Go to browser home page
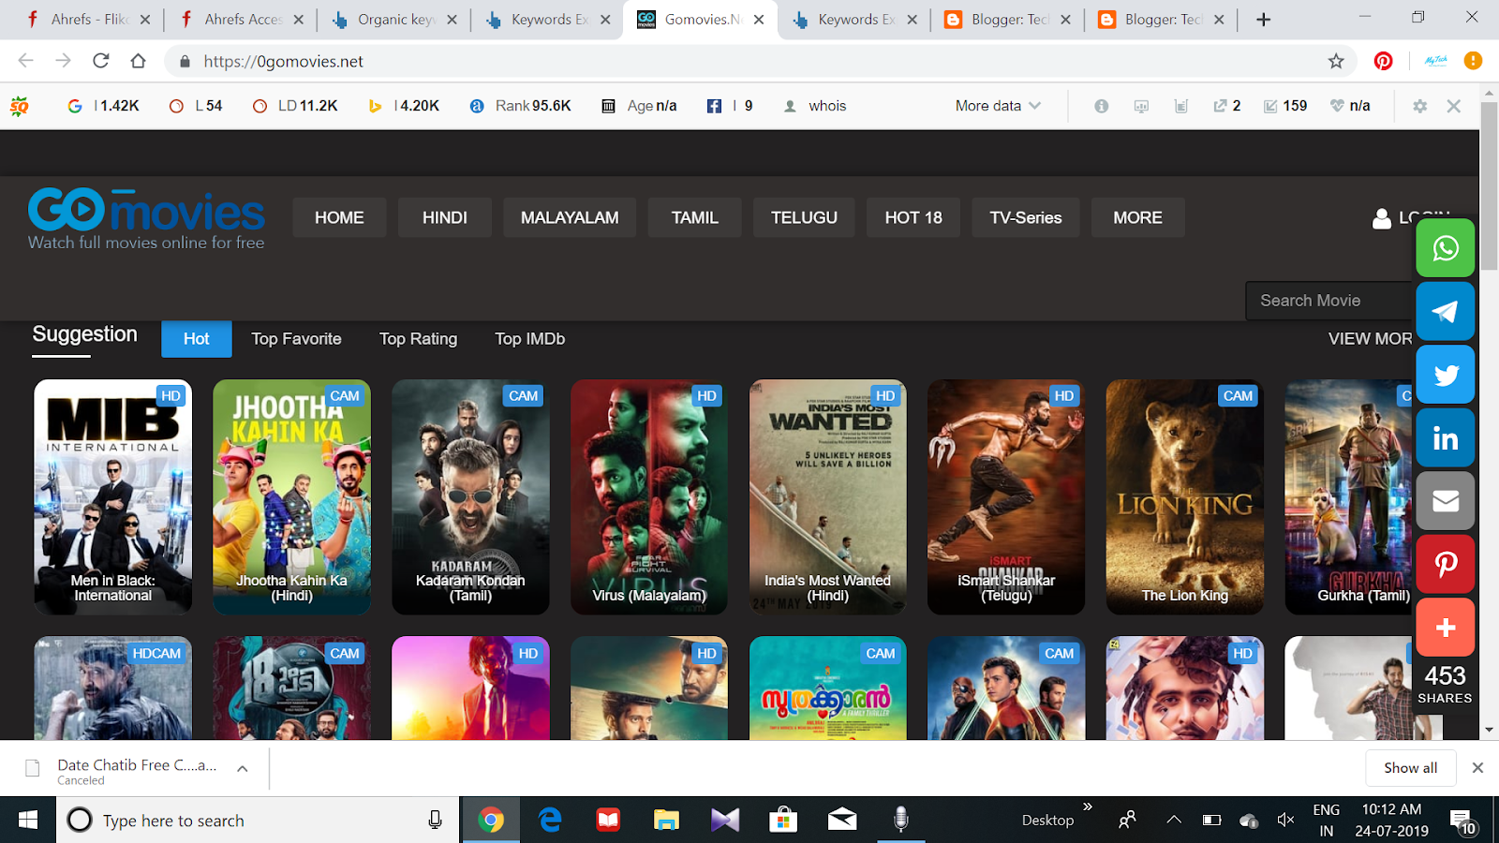This screenshot has width=1499, height=843. (139, 61)
